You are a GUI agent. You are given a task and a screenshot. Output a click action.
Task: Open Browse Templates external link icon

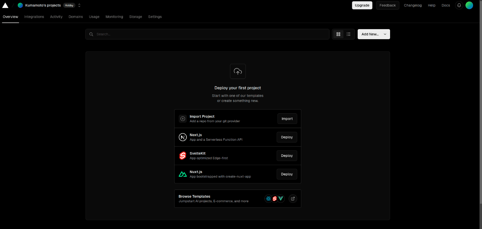[x=293, y=198]
